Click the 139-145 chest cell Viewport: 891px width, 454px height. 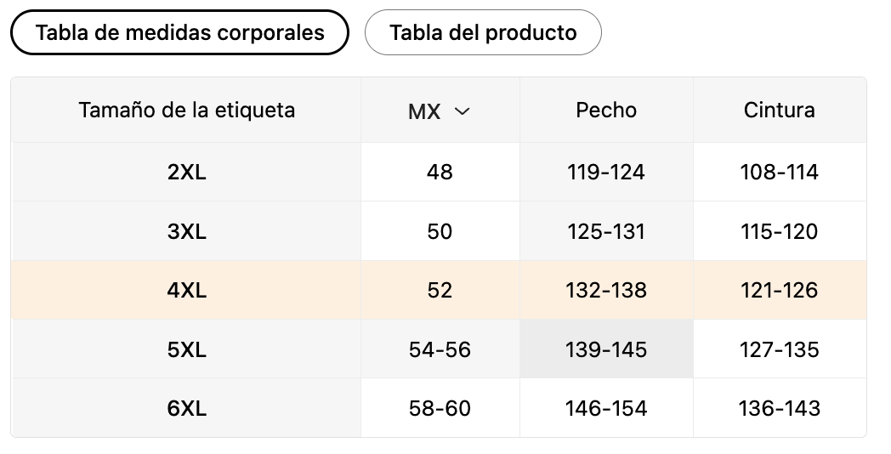pos(606,349)
